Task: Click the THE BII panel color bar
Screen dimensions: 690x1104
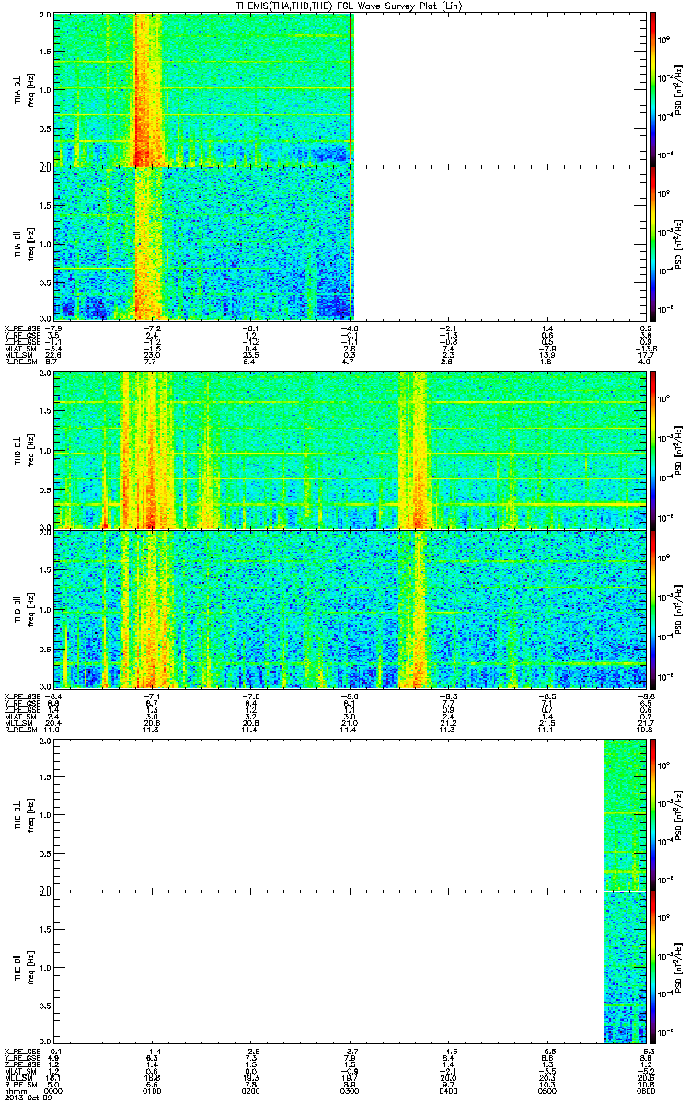Action: tap(652, 966)
